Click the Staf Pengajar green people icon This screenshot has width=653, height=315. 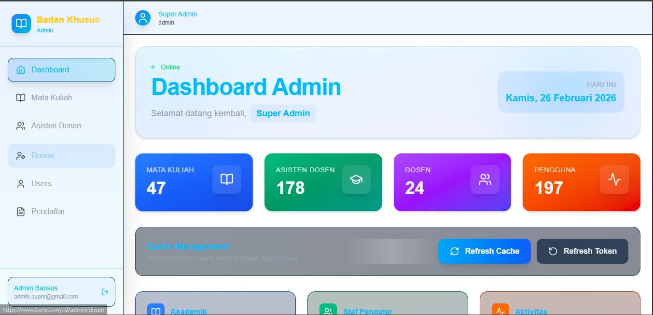pos(328,310)
